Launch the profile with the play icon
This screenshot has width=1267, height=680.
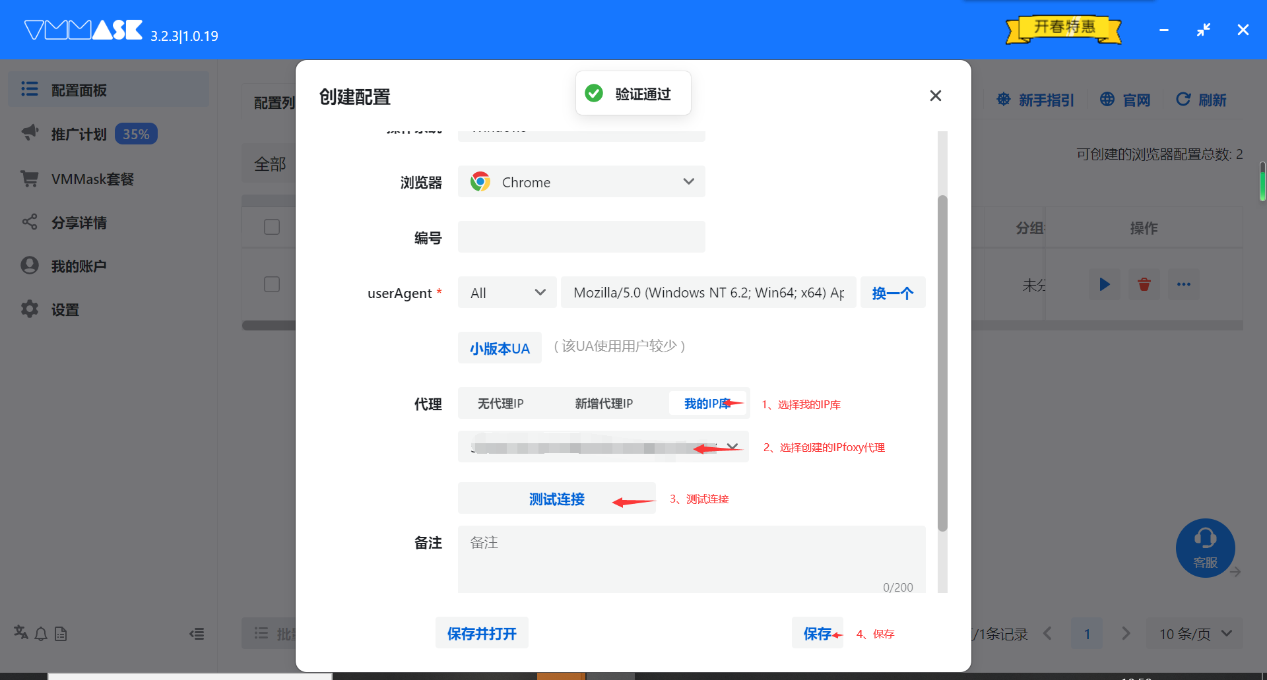1105,284
